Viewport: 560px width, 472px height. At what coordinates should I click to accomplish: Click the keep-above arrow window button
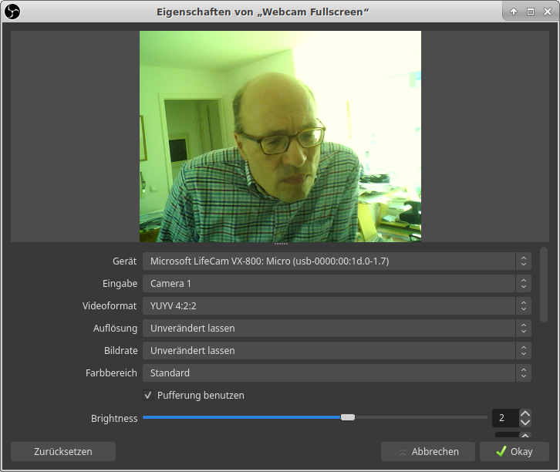(514, 12)
